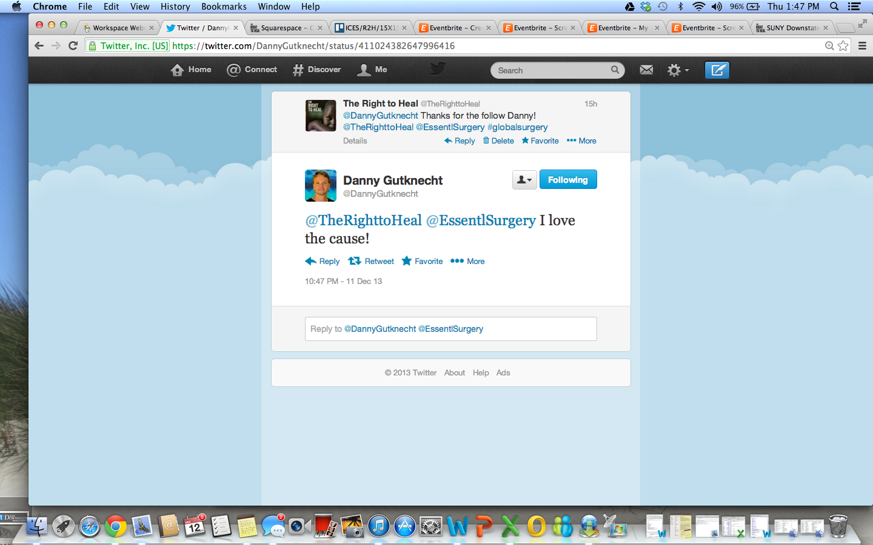The width and height of the screenshot is (873, 545).
Task: Compose a new tweet with the blue button
Action: point(717,70)
